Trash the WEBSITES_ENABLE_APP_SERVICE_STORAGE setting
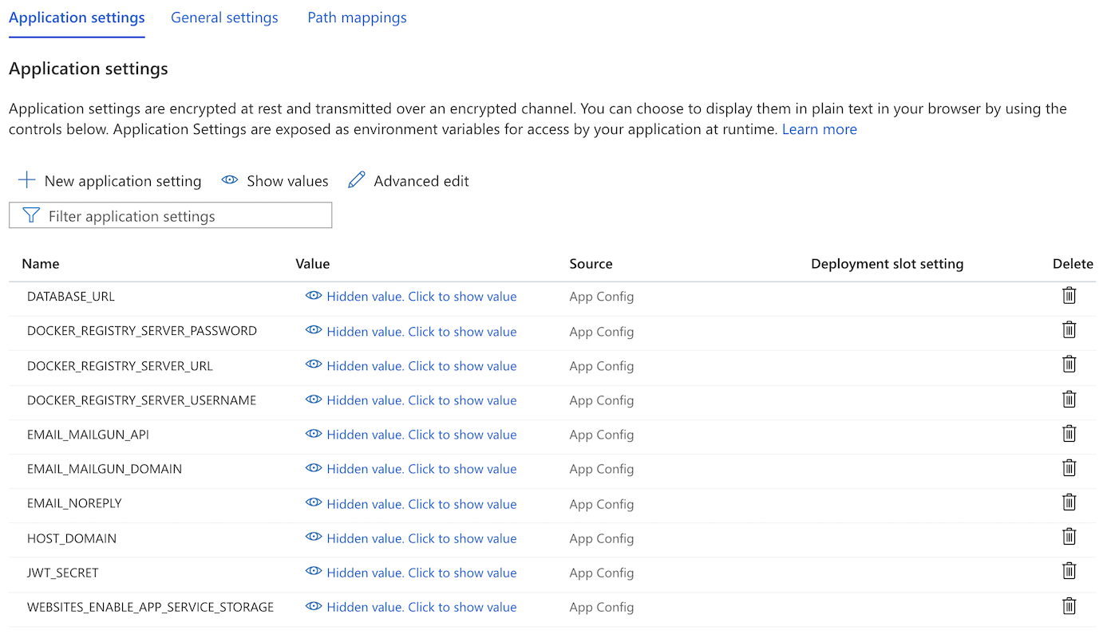 click(x=1069, y=606)
